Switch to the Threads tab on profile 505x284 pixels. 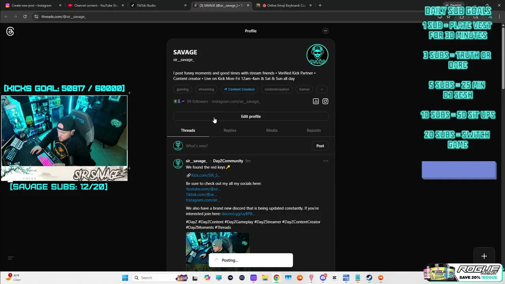point(188,131)
